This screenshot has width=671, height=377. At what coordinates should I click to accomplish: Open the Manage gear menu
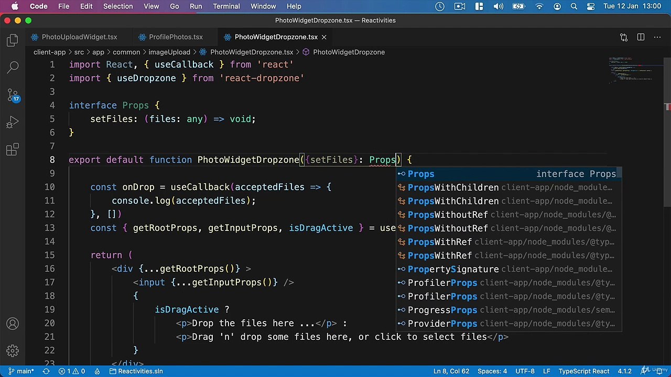(x=13, y=351)
